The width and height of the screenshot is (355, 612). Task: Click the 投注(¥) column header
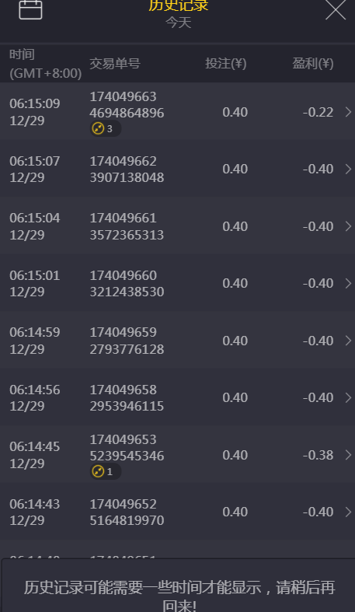point(226,63)
